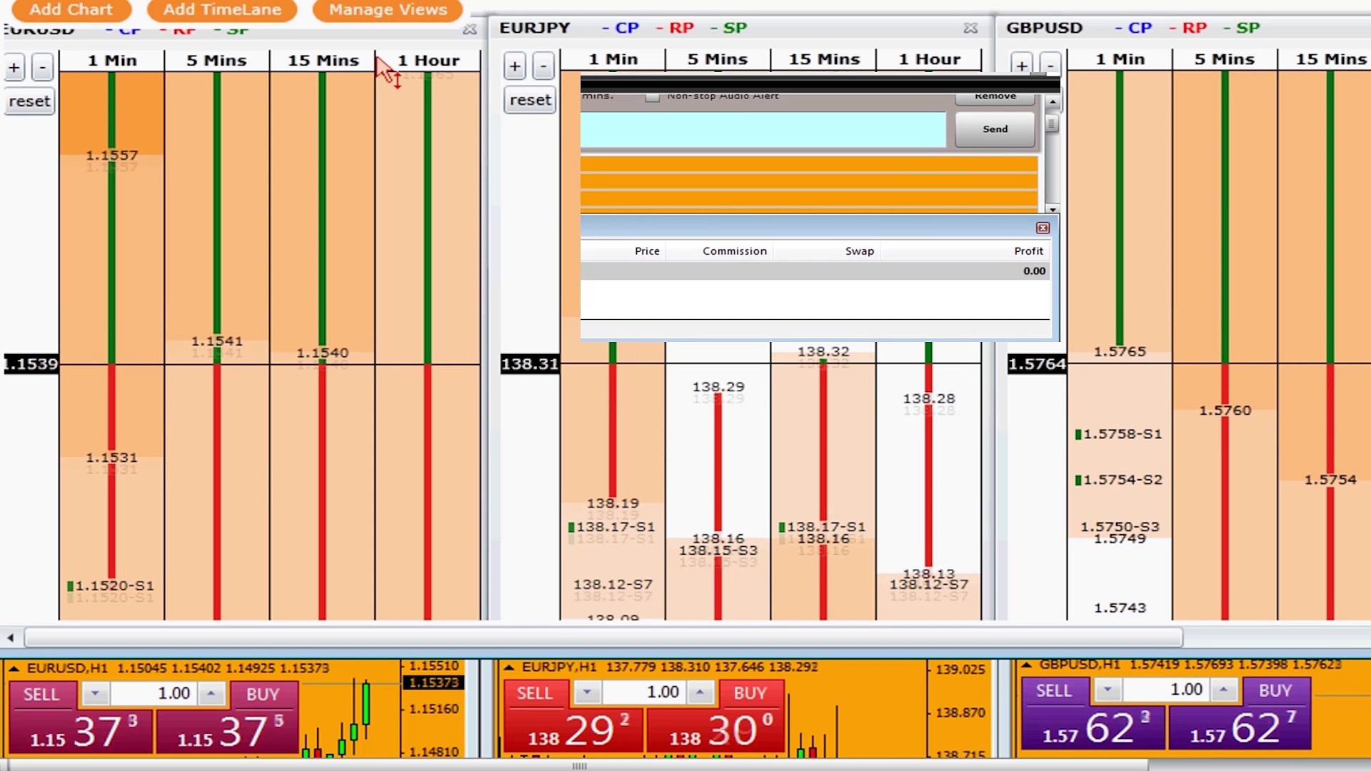The height and width of the screenshot is (771, 1371).
Task: Click the Add TimeLane button
Action: point(222,10)
